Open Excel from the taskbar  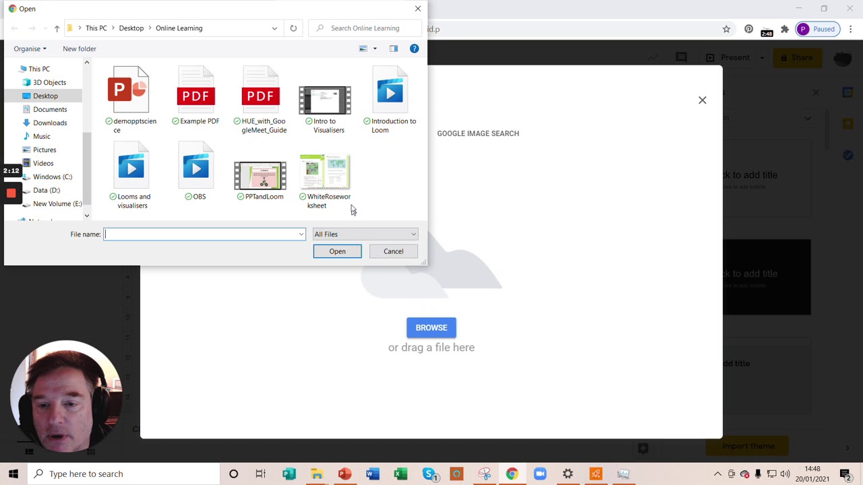click(400, 474)
